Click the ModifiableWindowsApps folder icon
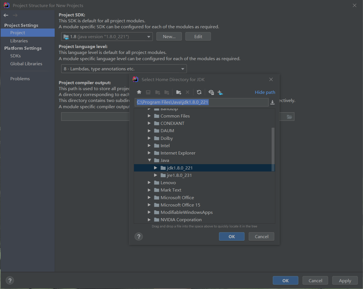This screenshot has width=363, height=289. coord(157,212)
